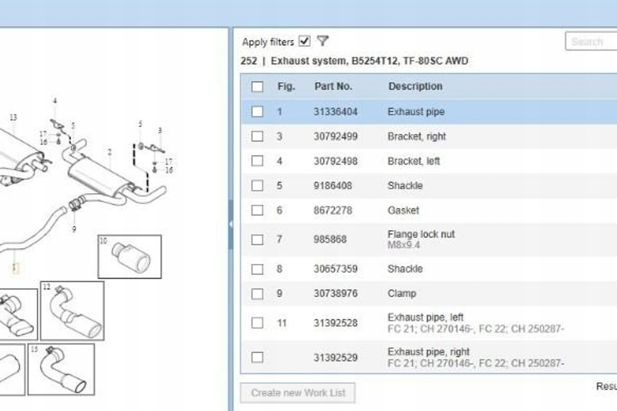Collapse the diagram panel with splitter arrow
The width and height of the screenshot is (617, 411).
pos(230,224)
